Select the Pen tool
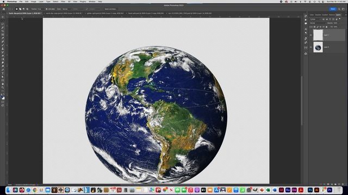Viewport: 348px width, 195px height. (x=3, y=70)
